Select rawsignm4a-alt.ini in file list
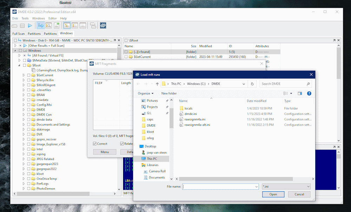Image resolution: width=351 pixels, height=212 pixels. [197, 125]
